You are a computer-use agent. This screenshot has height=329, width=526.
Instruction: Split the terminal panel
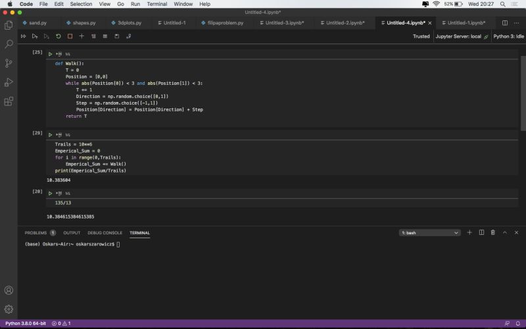[481, 232]
